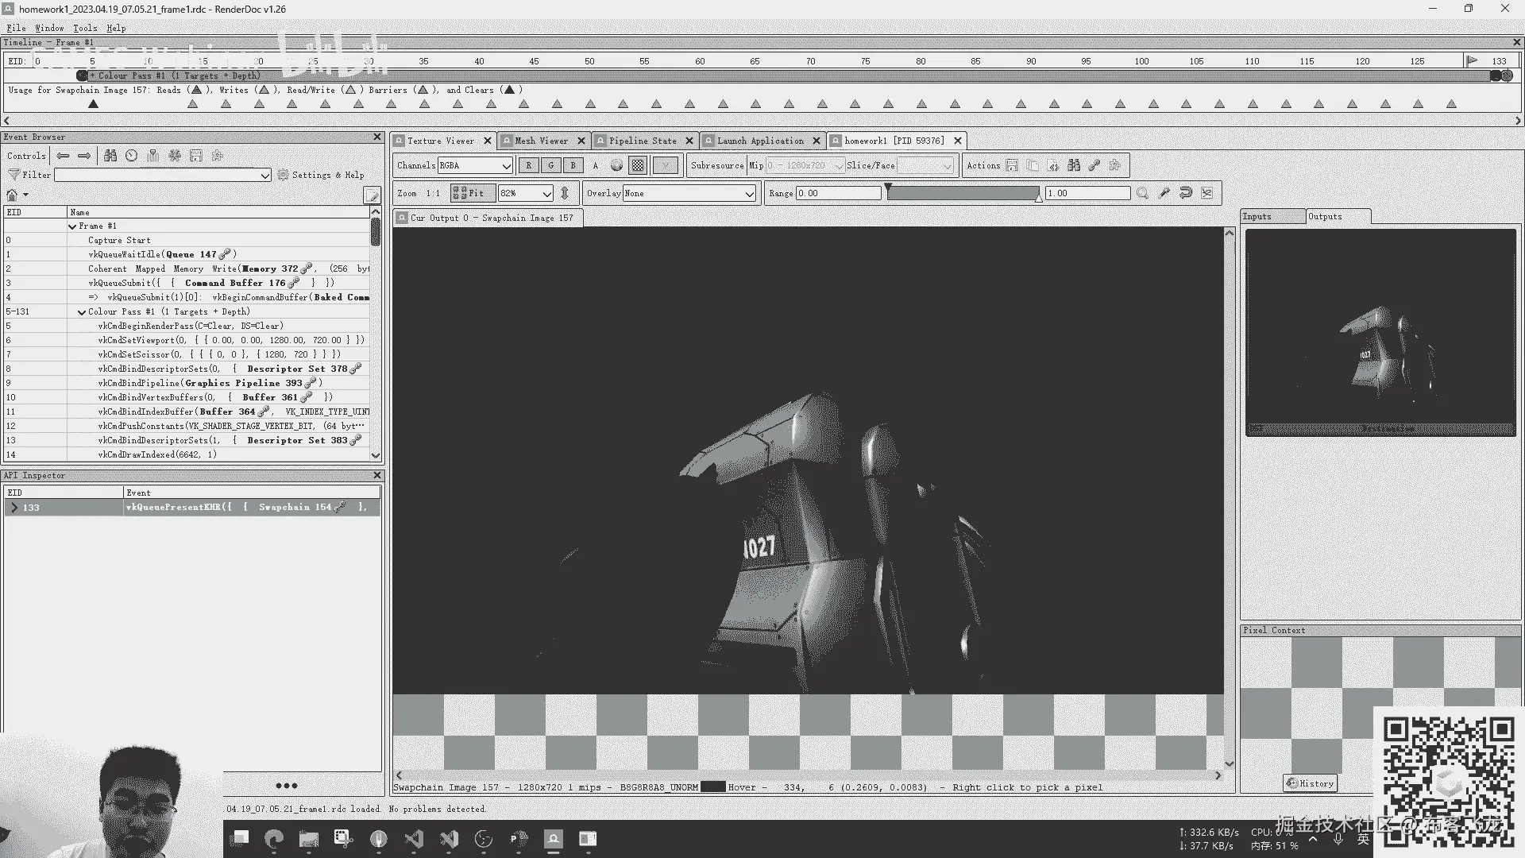Toggle the Fit zoom button
This screenshot has width=1525, height=858.
click(472, 193)
